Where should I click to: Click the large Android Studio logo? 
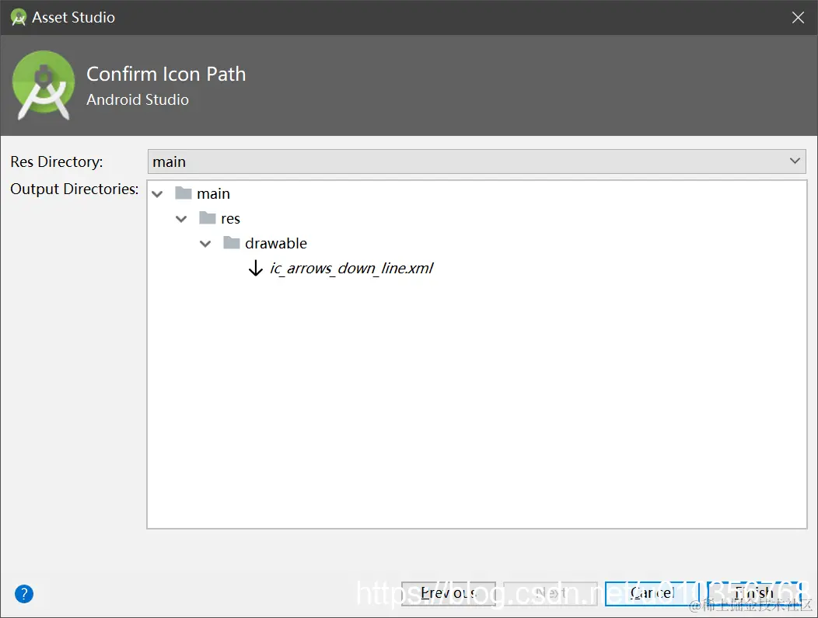coord(44,85)
